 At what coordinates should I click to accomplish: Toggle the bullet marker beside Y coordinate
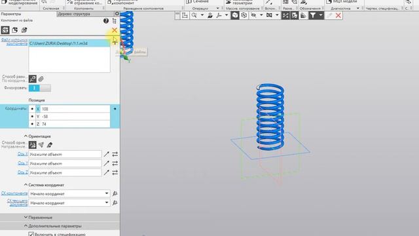tap(32, 117)
